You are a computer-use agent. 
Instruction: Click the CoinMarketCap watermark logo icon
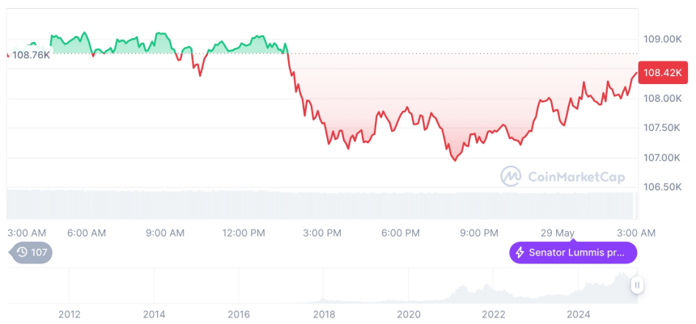[511, 175]
